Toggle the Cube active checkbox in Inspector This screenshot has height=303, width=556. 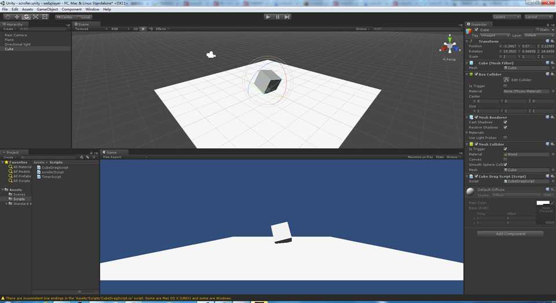tap(476, 29)
